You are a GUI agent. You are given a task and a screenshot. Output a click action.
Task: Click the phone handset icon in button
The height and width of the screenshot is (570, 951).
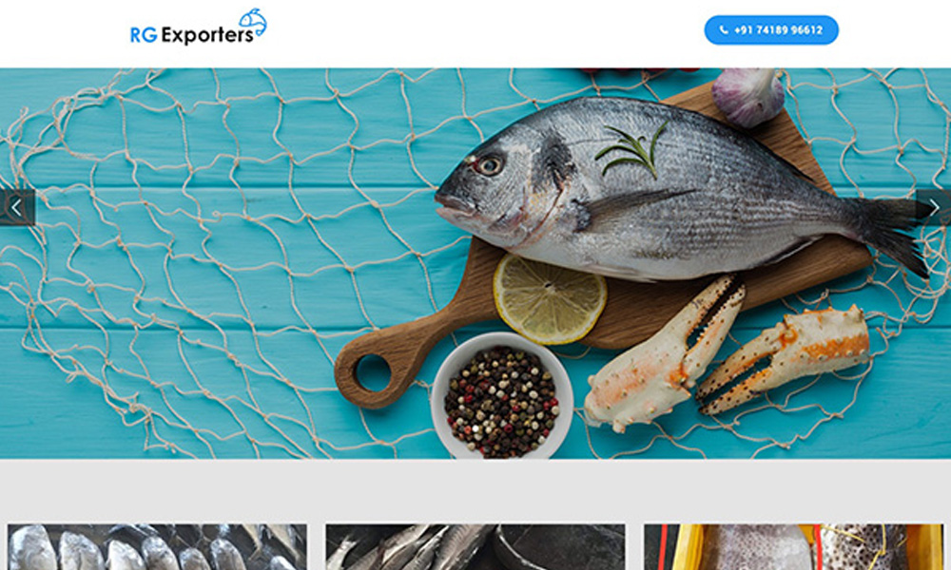pos(724,29)
